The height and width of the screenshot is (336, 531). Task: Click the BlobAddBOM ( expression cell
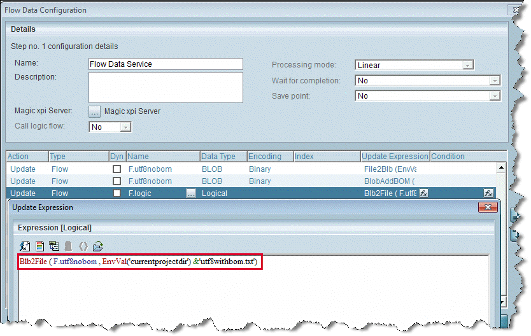coord(390,181)
